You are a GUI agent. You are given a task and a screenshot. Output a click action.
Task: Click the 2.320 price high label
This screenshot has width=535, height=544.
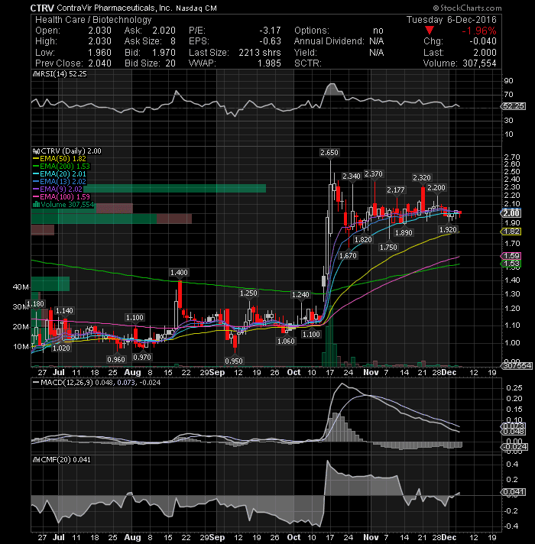pyautogui.click(x=422, y=178)
